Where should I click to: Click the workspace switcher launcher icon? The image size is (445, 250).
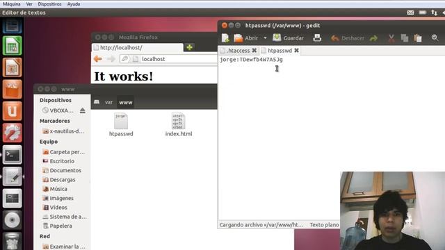tap(13, 198)
